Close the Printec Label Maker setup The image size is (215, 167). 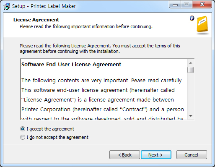(x=202, y=5)
